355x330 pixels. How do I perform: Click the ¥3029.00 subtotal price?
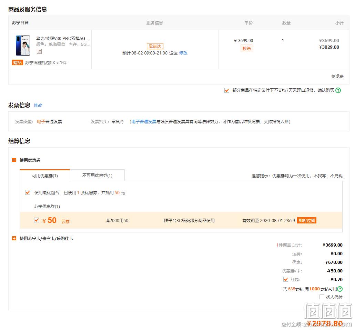point(329,47)
